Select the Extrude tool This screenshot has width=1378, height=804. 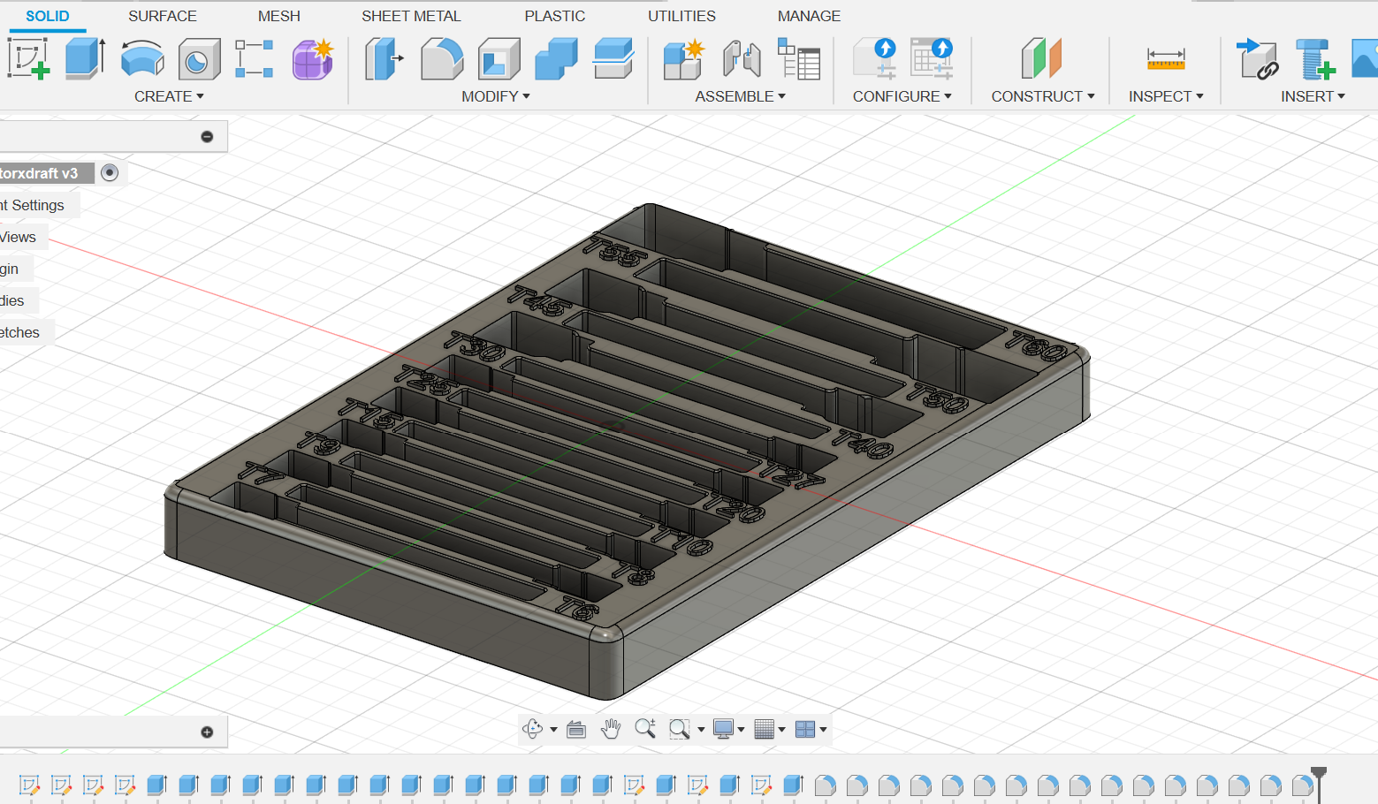point(85,58)
